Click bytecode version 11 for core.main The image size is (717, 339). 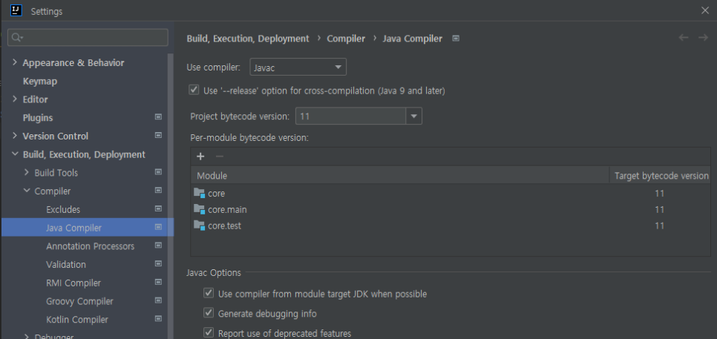(659, 210)
